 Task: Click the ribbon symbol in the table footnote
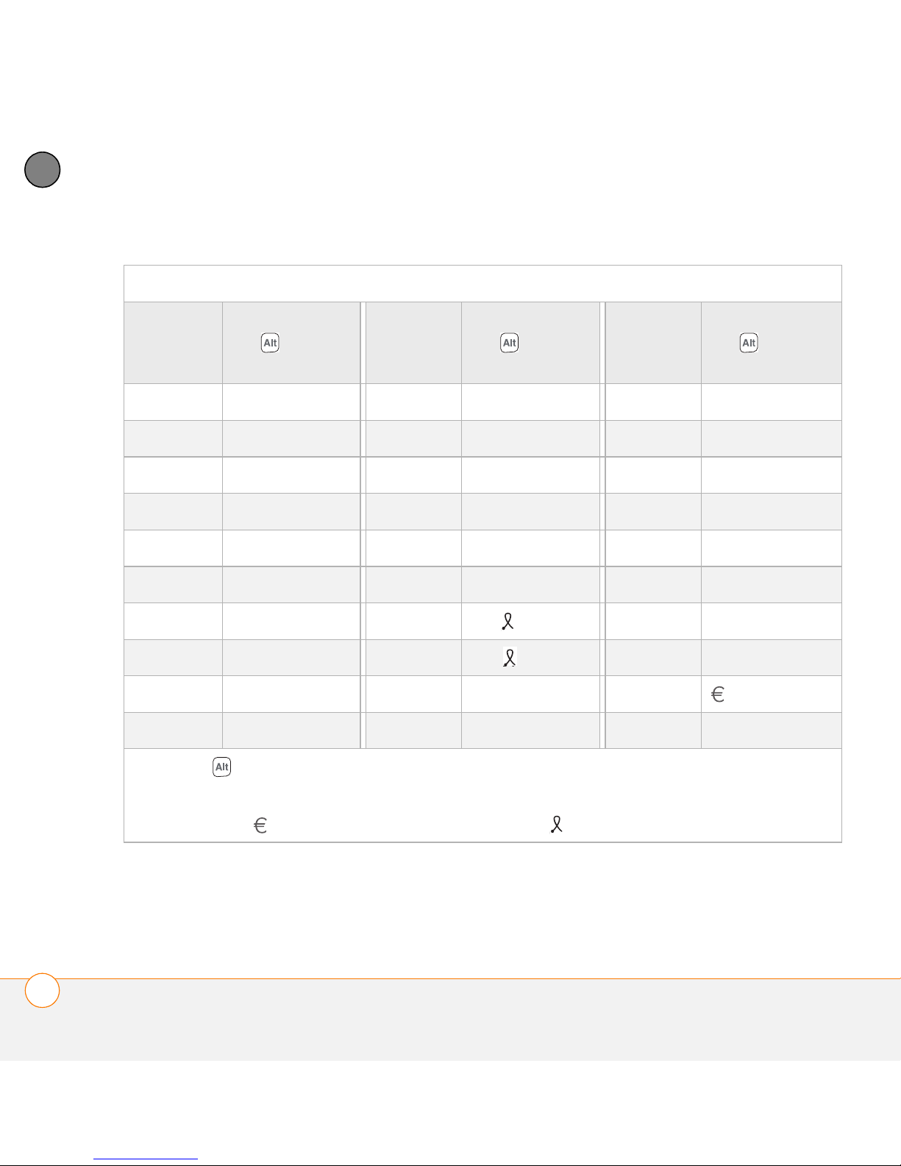(x=556, y=825)
